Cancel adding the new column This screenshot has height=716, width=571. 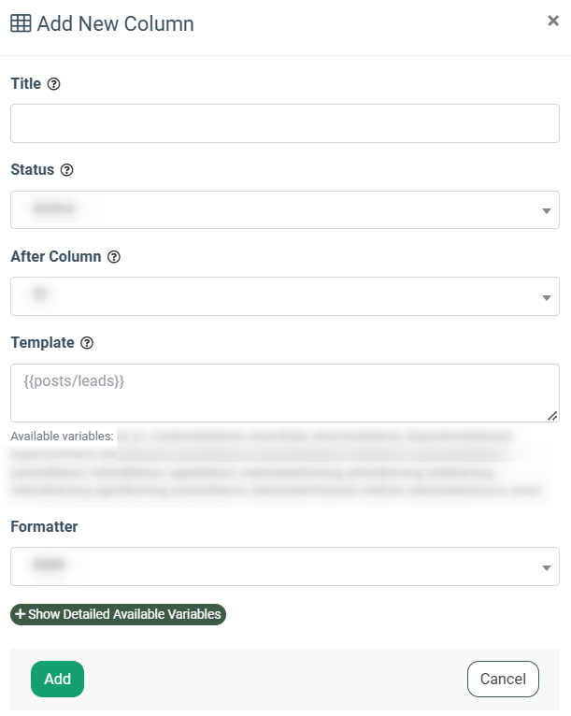tap(503, 680)
